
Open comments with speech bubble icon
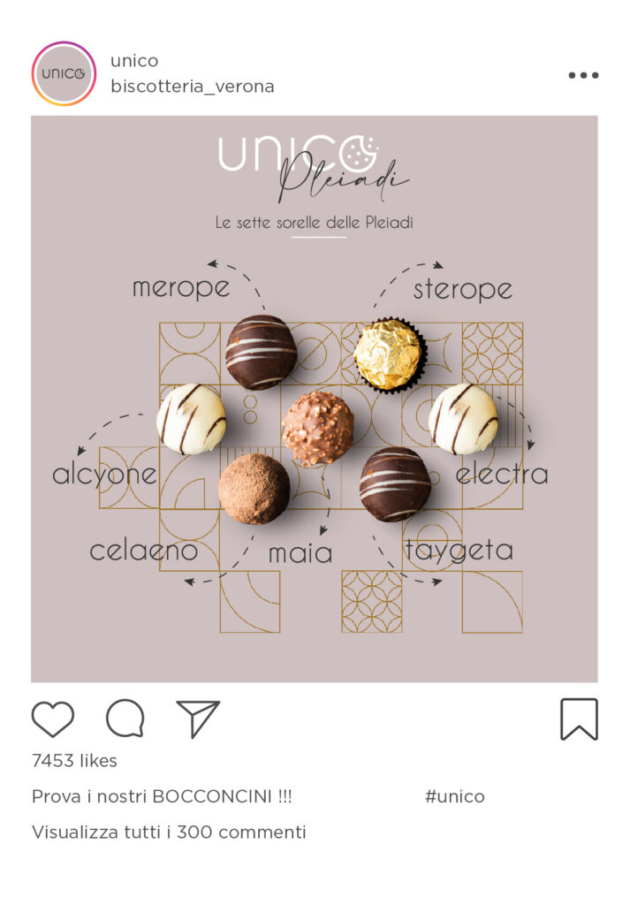coord(125,719)
